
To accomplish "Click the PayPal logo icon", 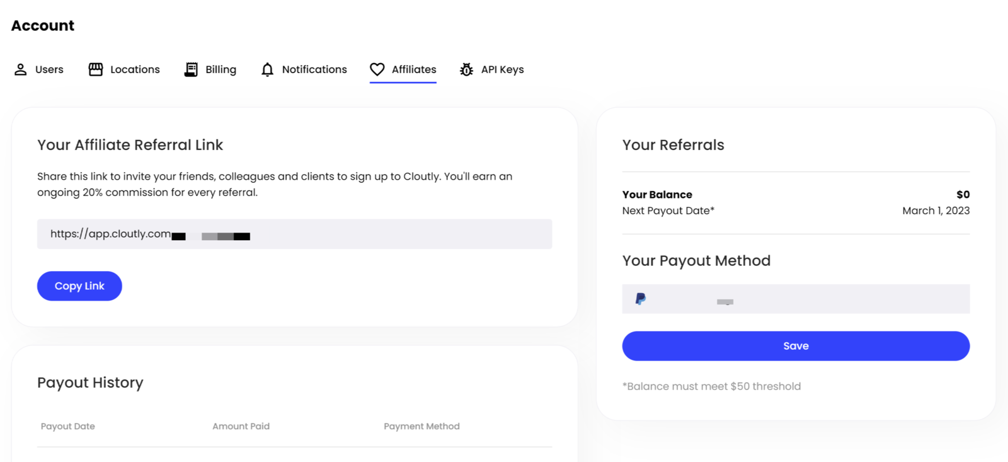I will [641, 299].
